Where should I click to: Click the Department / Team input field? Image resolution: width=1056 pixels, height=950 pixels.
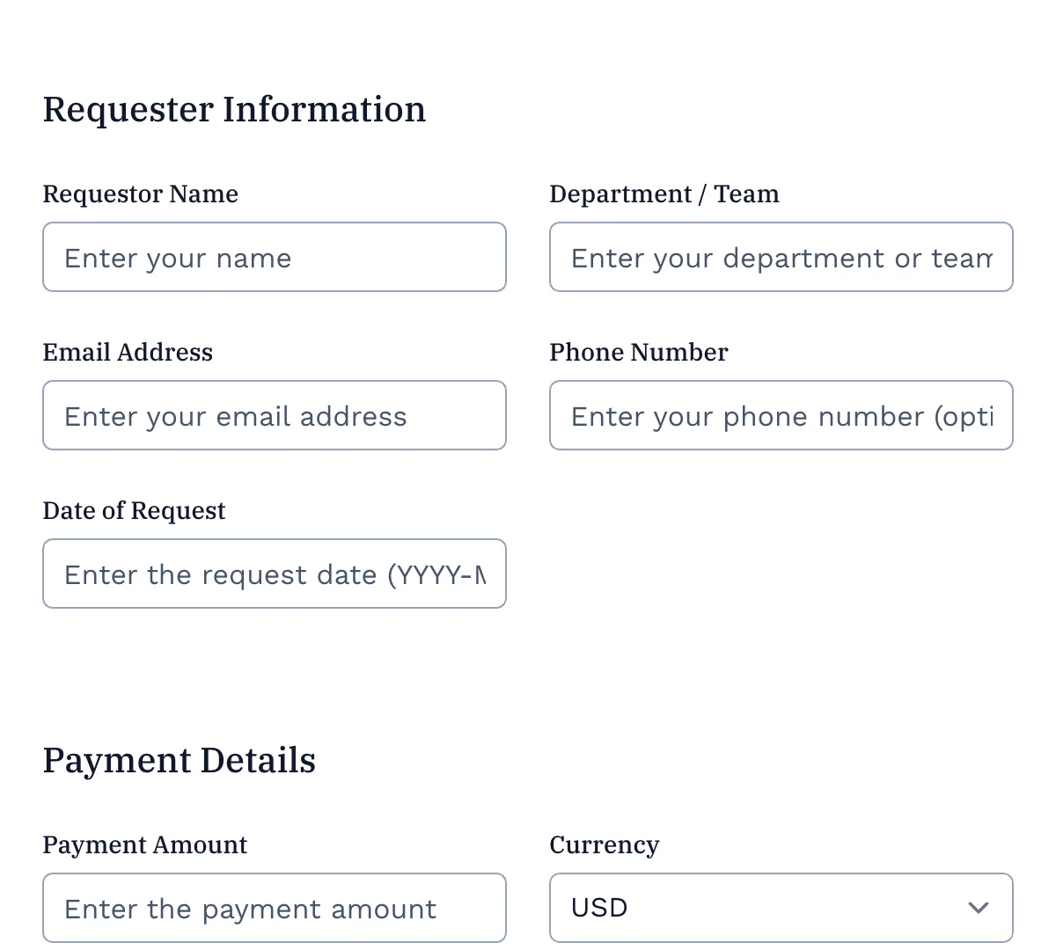click(x=781, y=257)
